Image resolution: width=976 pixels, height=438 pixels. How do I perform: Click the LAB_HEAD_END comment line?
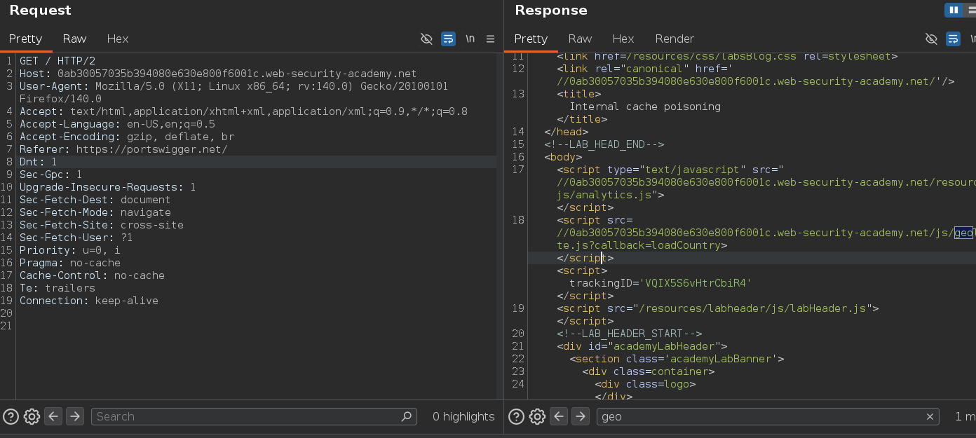click(604, 144)
